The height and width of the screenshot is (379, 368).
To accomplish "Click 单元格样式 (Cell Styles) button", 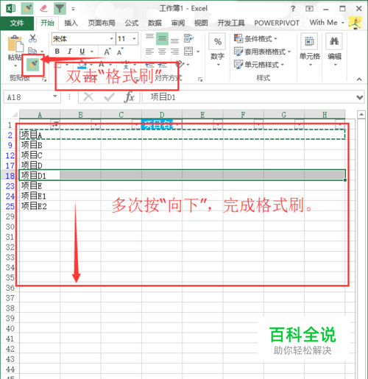I will [259, 65].
